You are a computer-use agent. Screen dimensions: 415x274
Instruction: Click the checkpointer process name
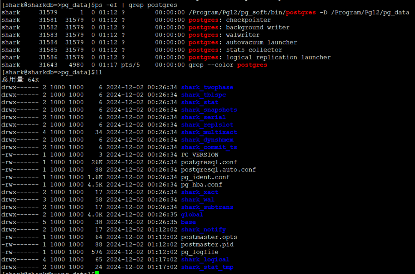pos(248,20)
